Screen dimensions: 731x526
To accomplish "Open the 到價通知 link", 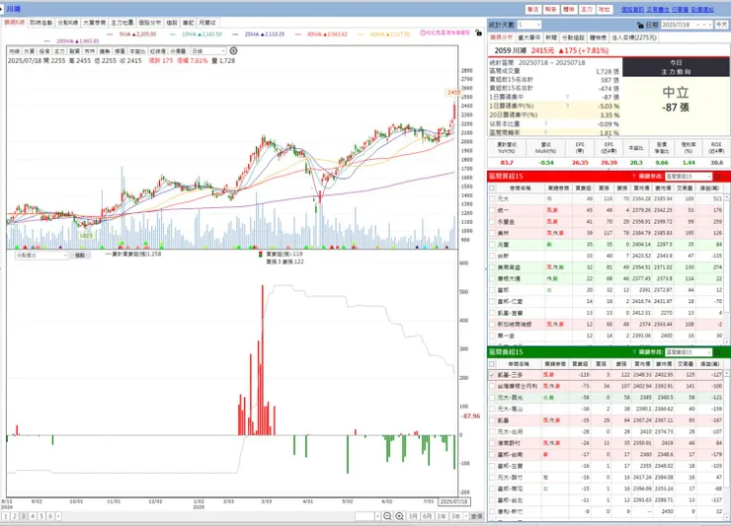I will point(702,9).
